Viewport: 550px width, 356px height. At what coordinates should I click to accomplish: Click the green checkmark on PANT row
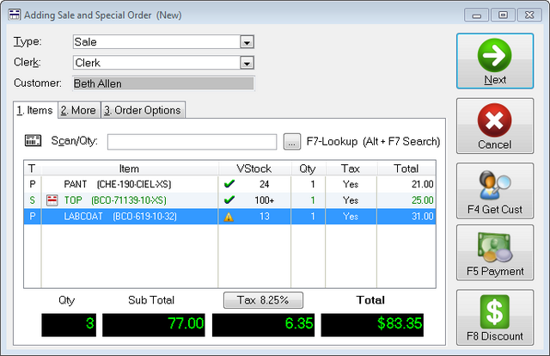point(229,184)
